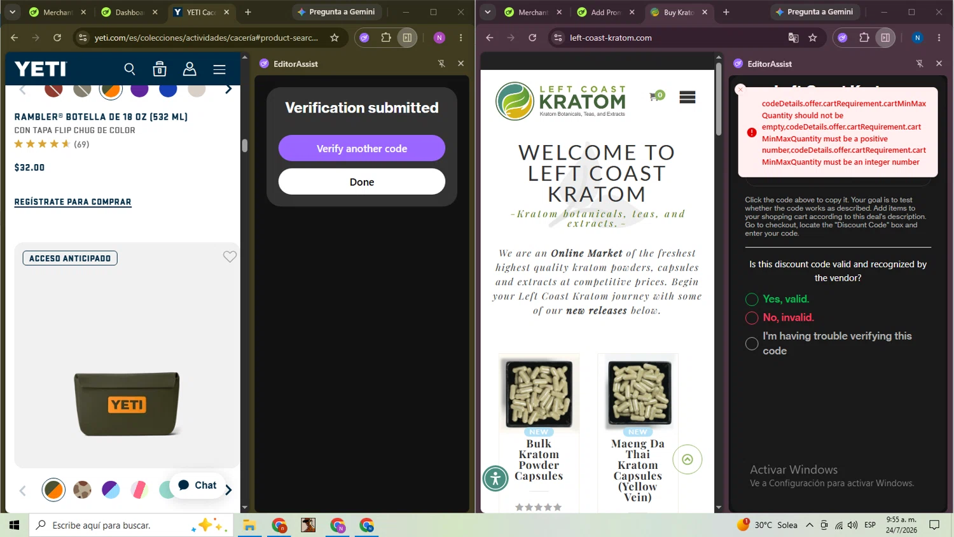Screen dimensions: 954x537
Task: Click the Done button in EditorAssist
Action: click(362, 182)
